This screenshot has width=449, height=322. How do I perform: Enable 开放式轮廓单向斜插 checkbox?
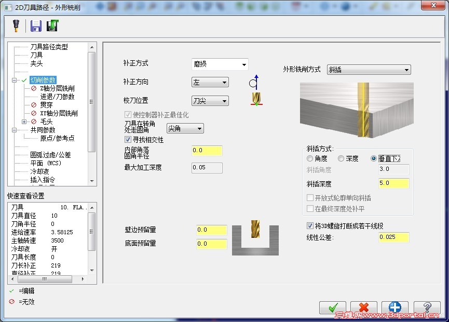pyautogui.click(x=310, y=198)
